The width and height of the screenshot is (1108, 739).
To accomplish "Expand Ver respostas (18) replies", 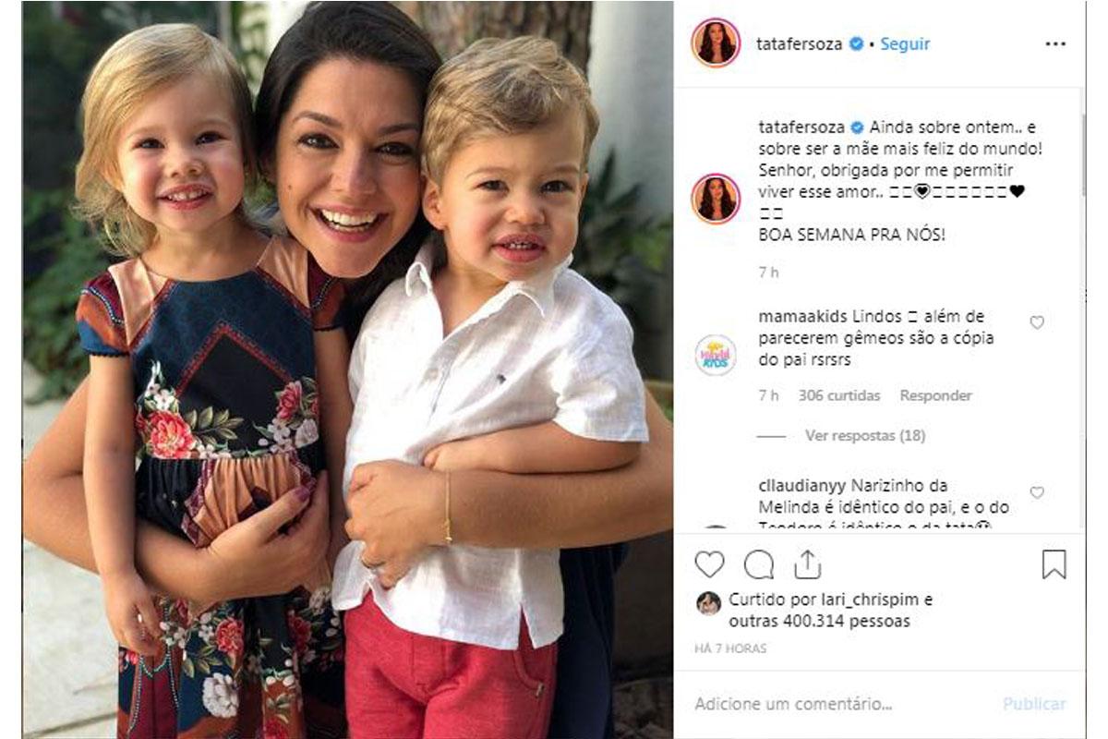I will 865,435.
